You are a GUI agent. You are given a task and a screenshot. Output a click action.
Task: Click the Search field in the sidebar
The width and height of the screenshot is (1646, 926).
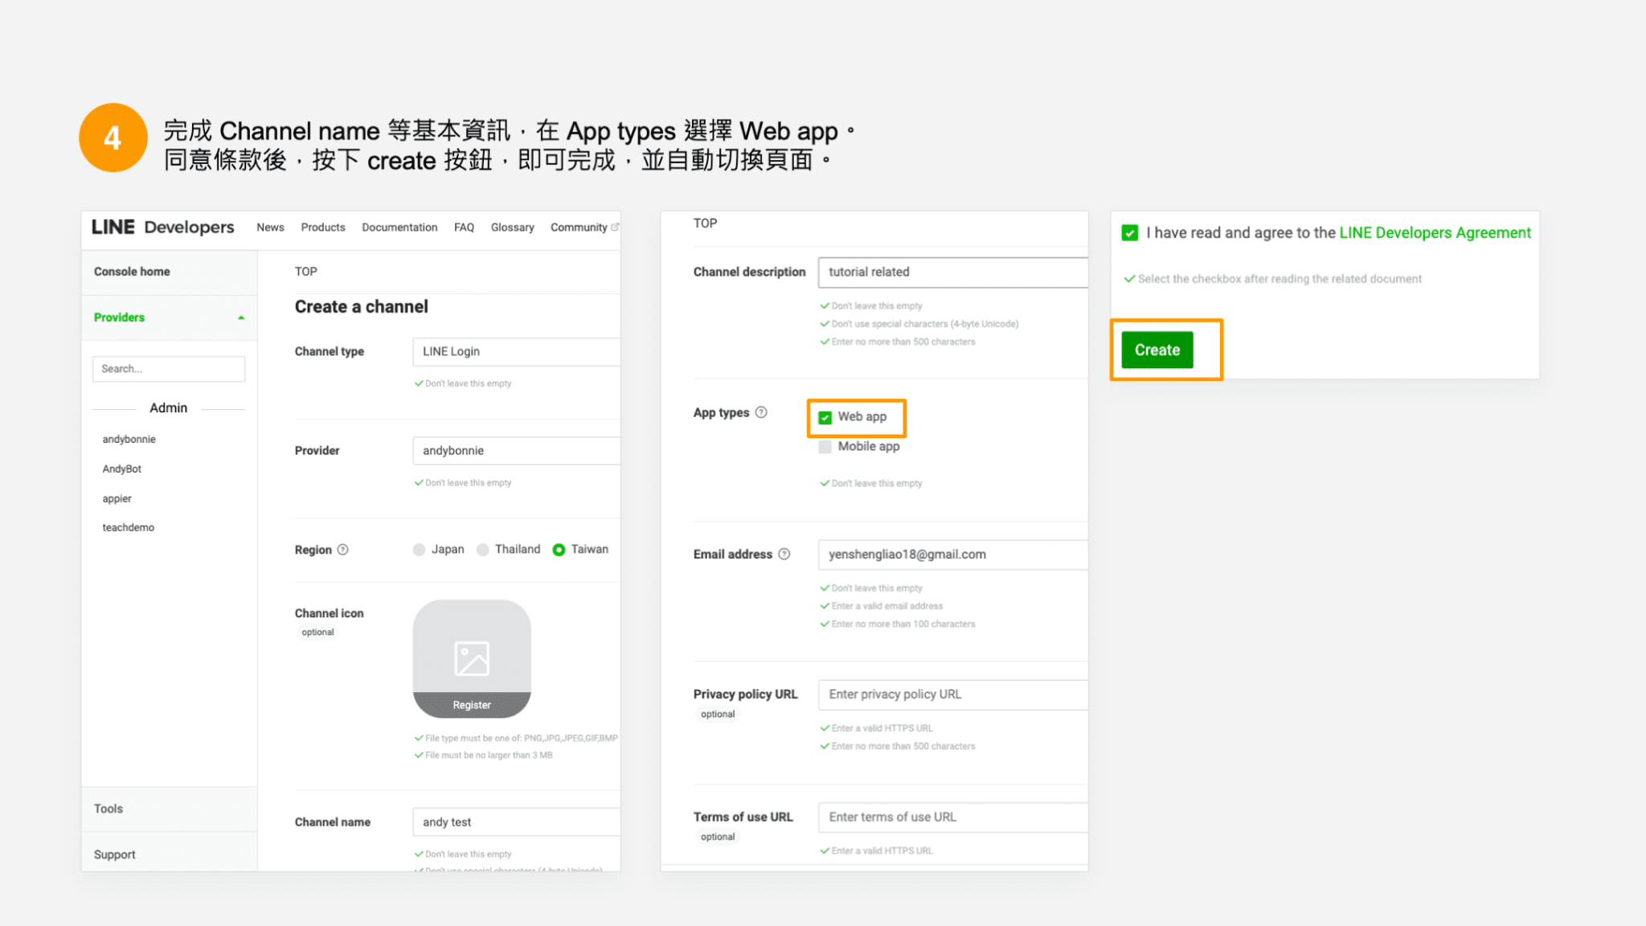[168, 368]
